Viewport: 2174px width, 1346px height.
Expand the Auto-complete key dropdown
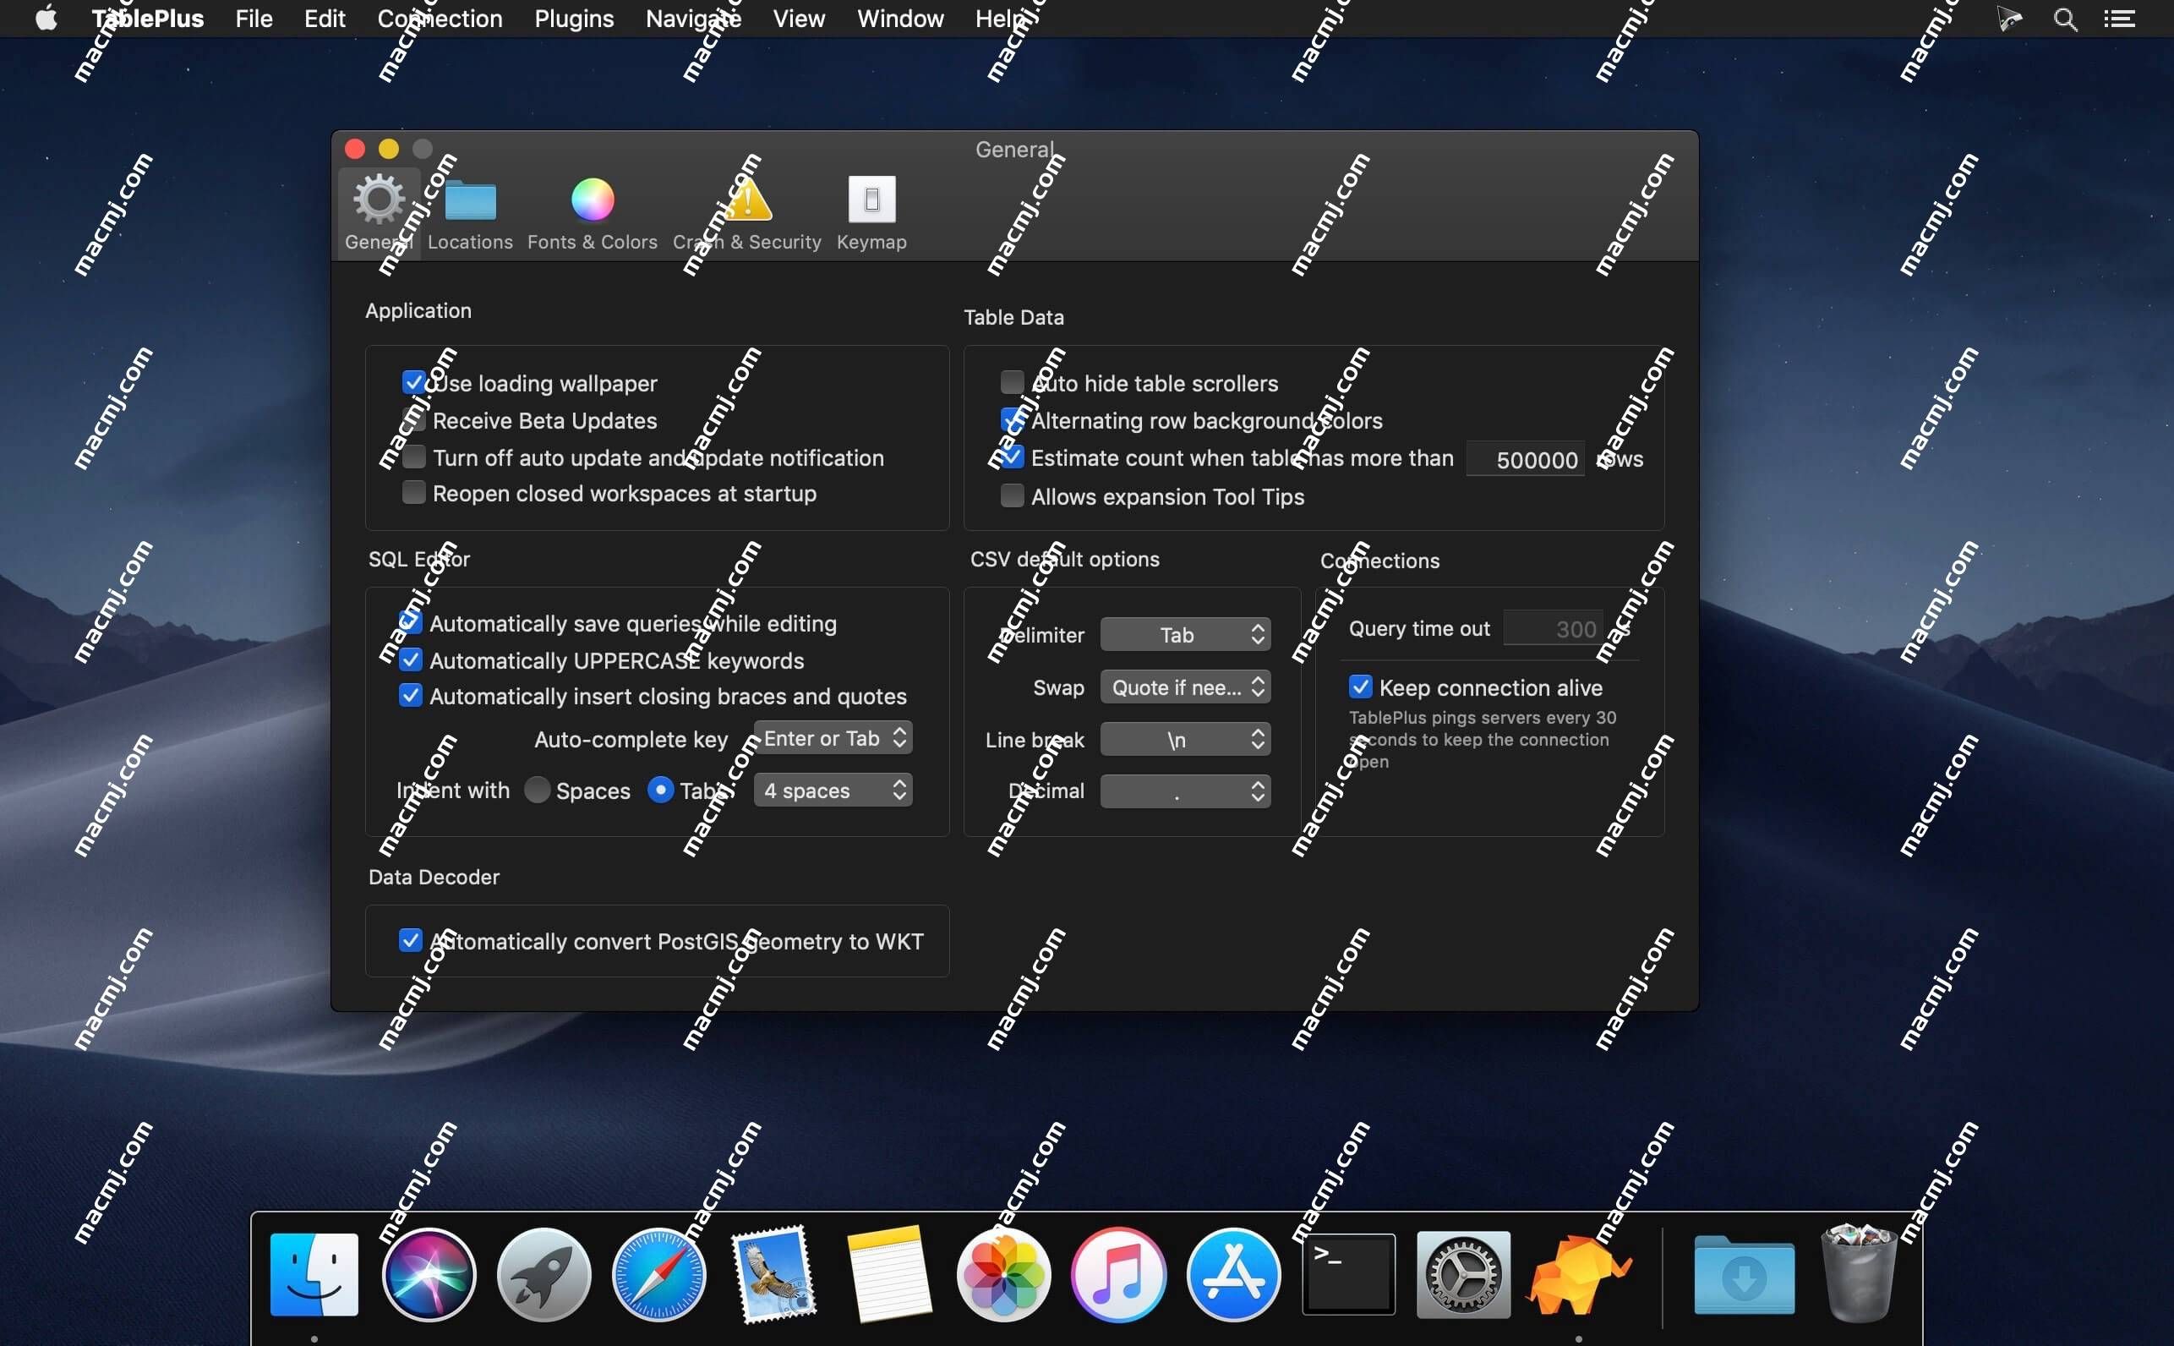(833, 739)
